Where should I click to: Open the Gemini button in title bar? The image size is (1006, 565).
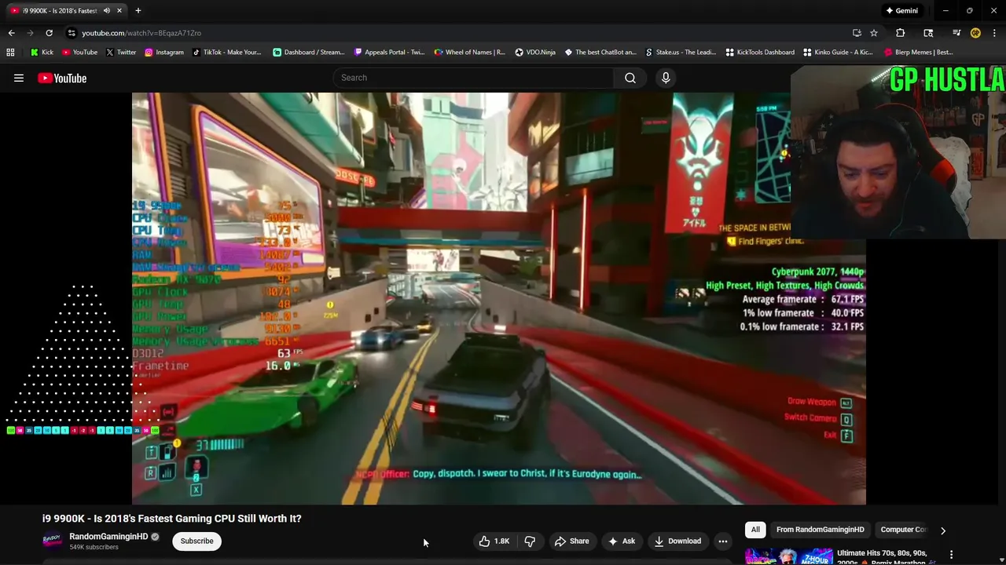[x=901, y=10]
